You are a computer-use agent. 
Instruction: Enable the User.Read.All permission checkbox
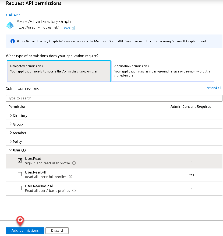coord(20,174)
